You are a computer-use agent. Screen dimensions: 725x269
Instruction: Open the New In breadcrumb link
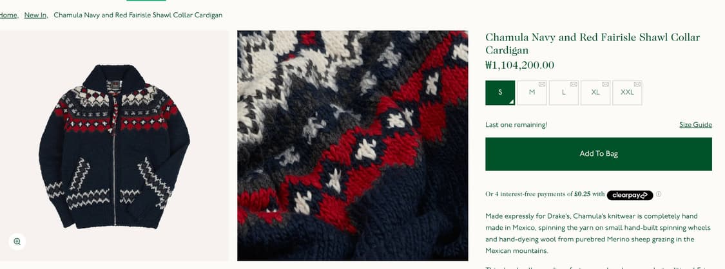[x=36, y=15]
